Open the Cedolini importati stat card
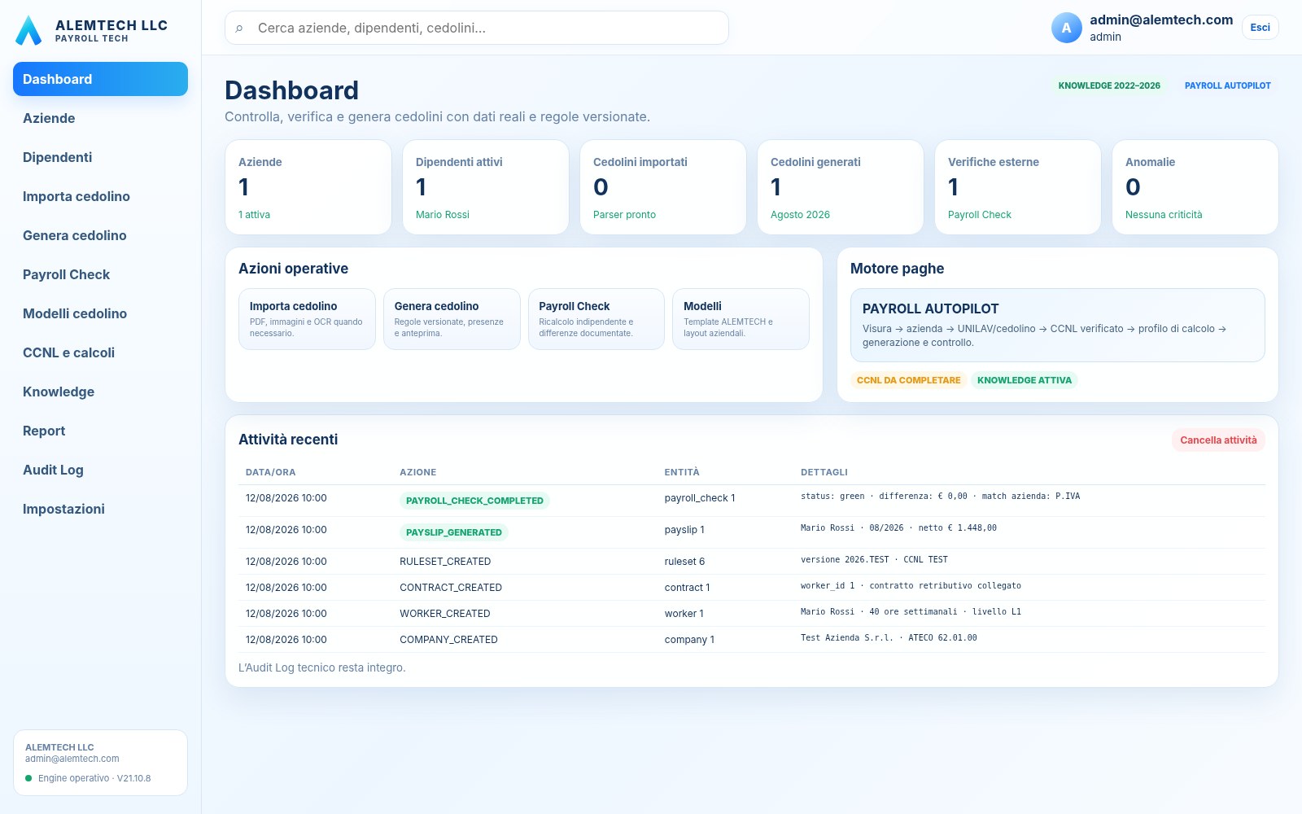Screen dimensions: 1302x814 [x=663, y=187]
